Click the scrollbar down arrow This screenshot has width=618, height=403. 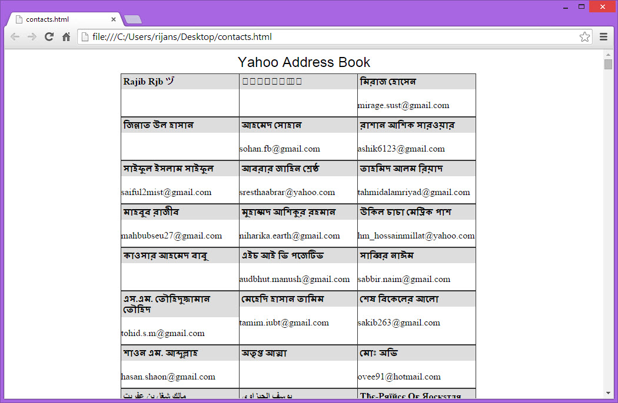pos(609,393)
